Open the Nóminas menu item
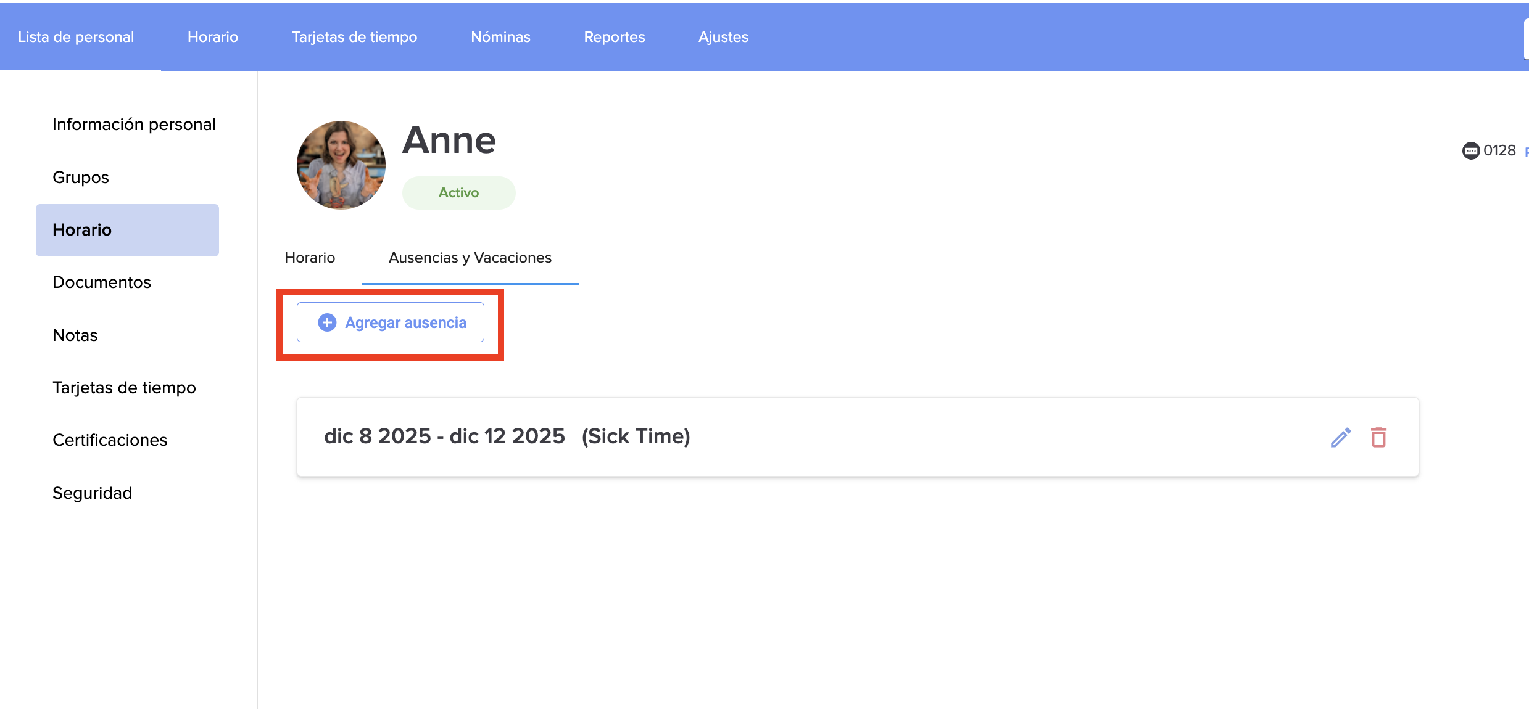This screenshot has width=1529, height=709. tap(500, 37)
